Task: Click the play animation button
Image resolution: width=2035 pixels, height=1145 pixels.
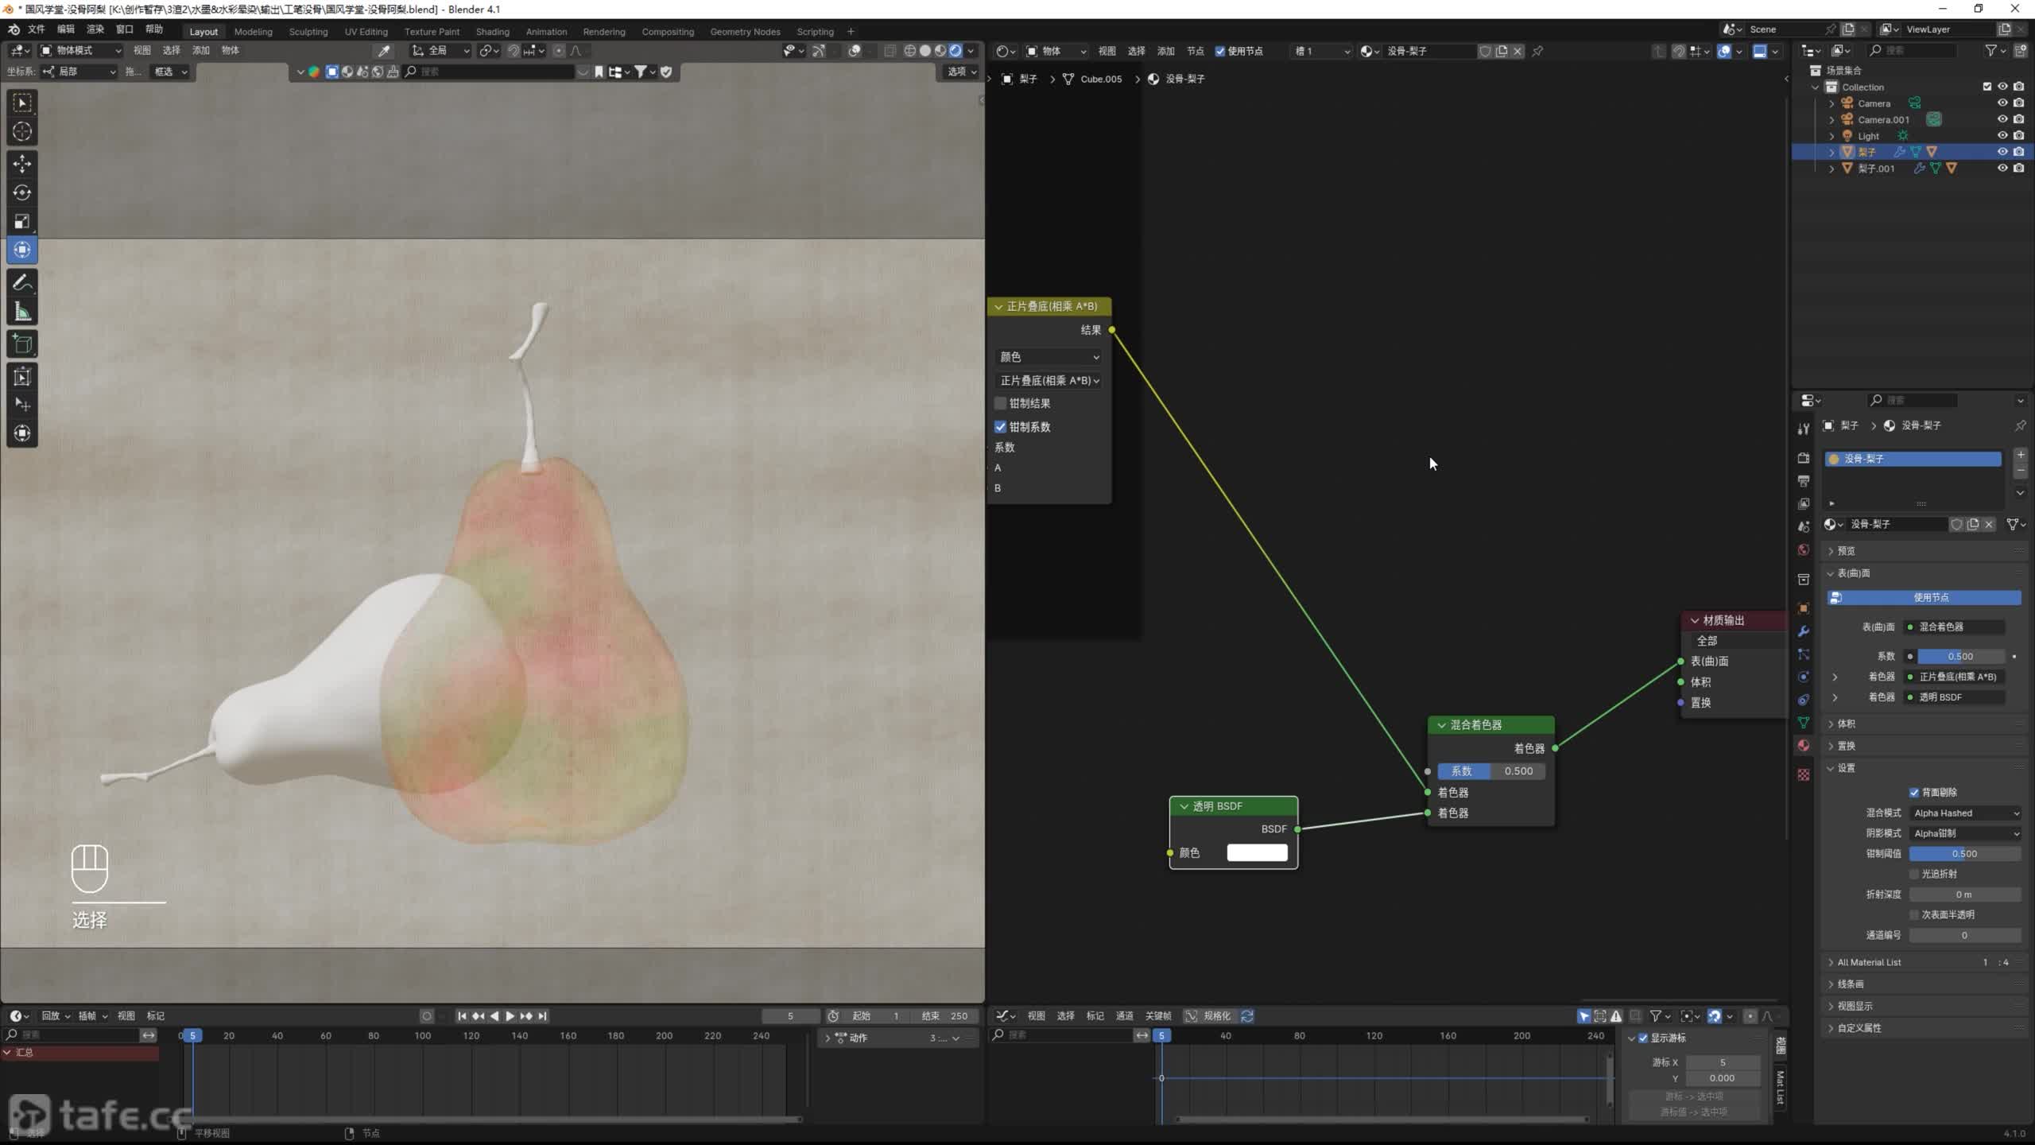Action: coord(510,1016)
